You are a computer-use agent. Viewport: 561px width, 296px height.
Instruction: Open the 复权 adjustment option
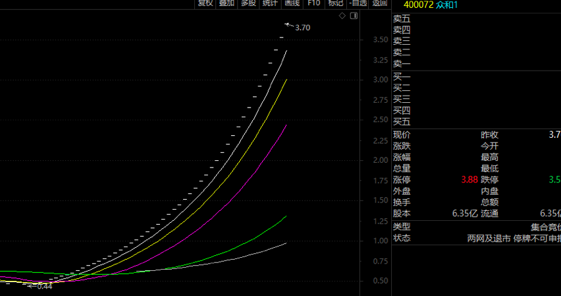coord(205,3)
